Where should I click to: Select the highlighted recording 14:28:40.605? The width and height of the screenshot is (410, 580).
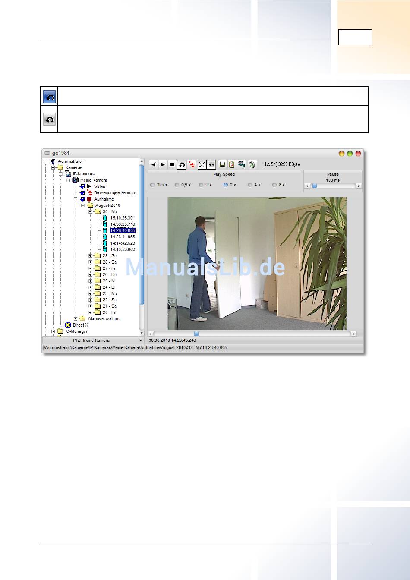tap(123, 230)
